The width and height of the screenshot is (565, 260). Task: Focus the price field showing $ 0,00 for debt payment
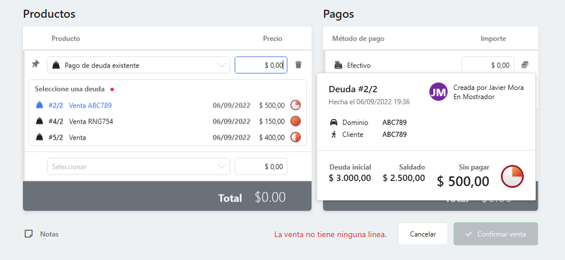pos(261,65)
